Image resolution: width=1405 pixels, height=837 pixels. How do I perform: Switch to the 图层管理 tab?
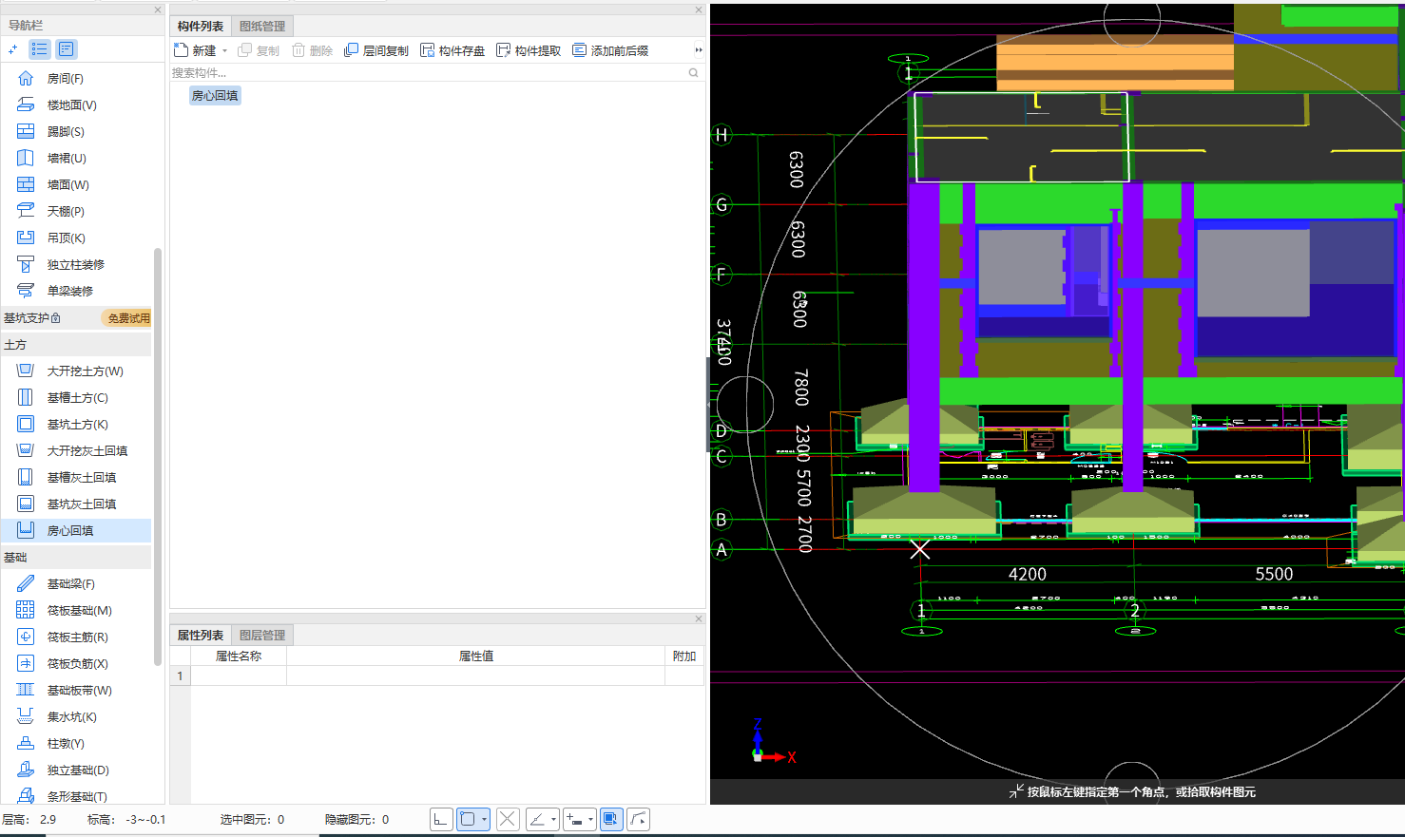tap(262, 636)
